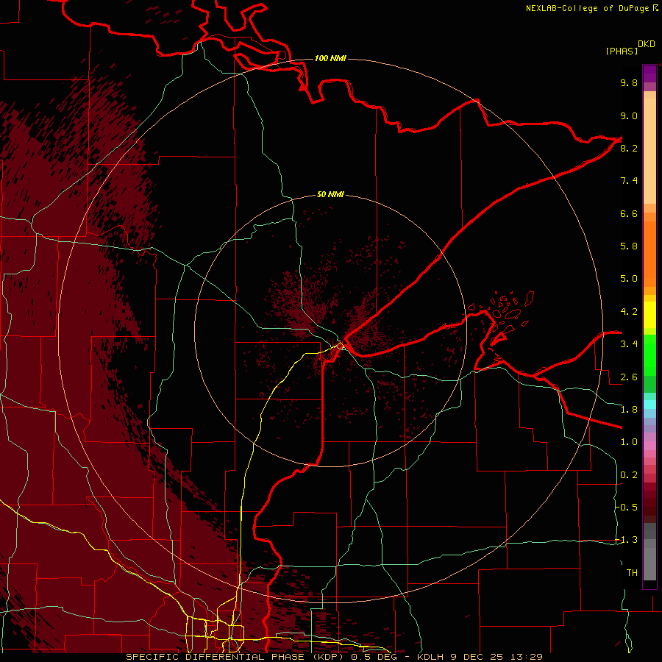The height and width of the screenshot is (662, 662).
Task: Pick the purple top segment of color bar
Action: click(x=649, y=74)
